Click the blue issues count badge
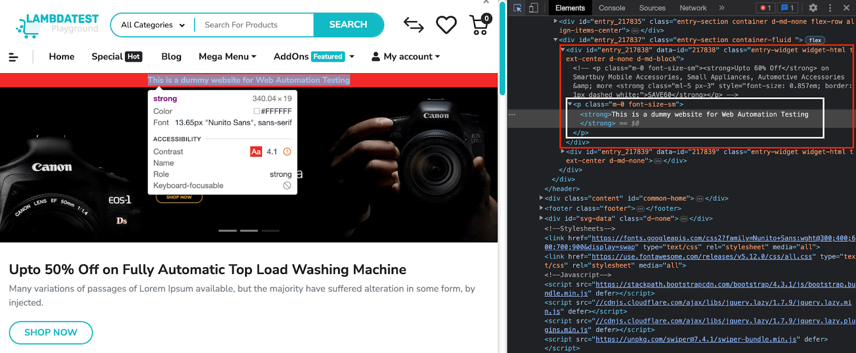The width and height of the screenshot is (856, 353). tap(788, 8)
